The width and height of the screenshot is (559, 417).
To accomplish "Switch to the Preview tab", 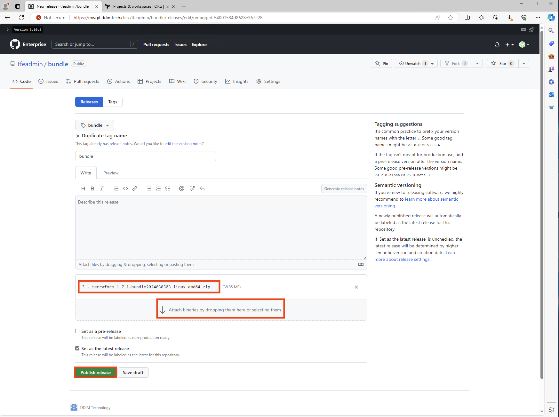I will click(x=111, y=173).
